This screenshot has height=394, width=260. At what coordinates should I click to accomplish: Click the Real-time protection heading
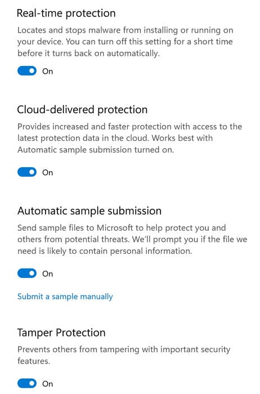coord(66,13)
